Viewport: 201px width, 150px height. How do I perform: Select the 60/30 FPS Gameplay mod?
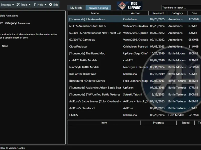[x=134, y=40]
